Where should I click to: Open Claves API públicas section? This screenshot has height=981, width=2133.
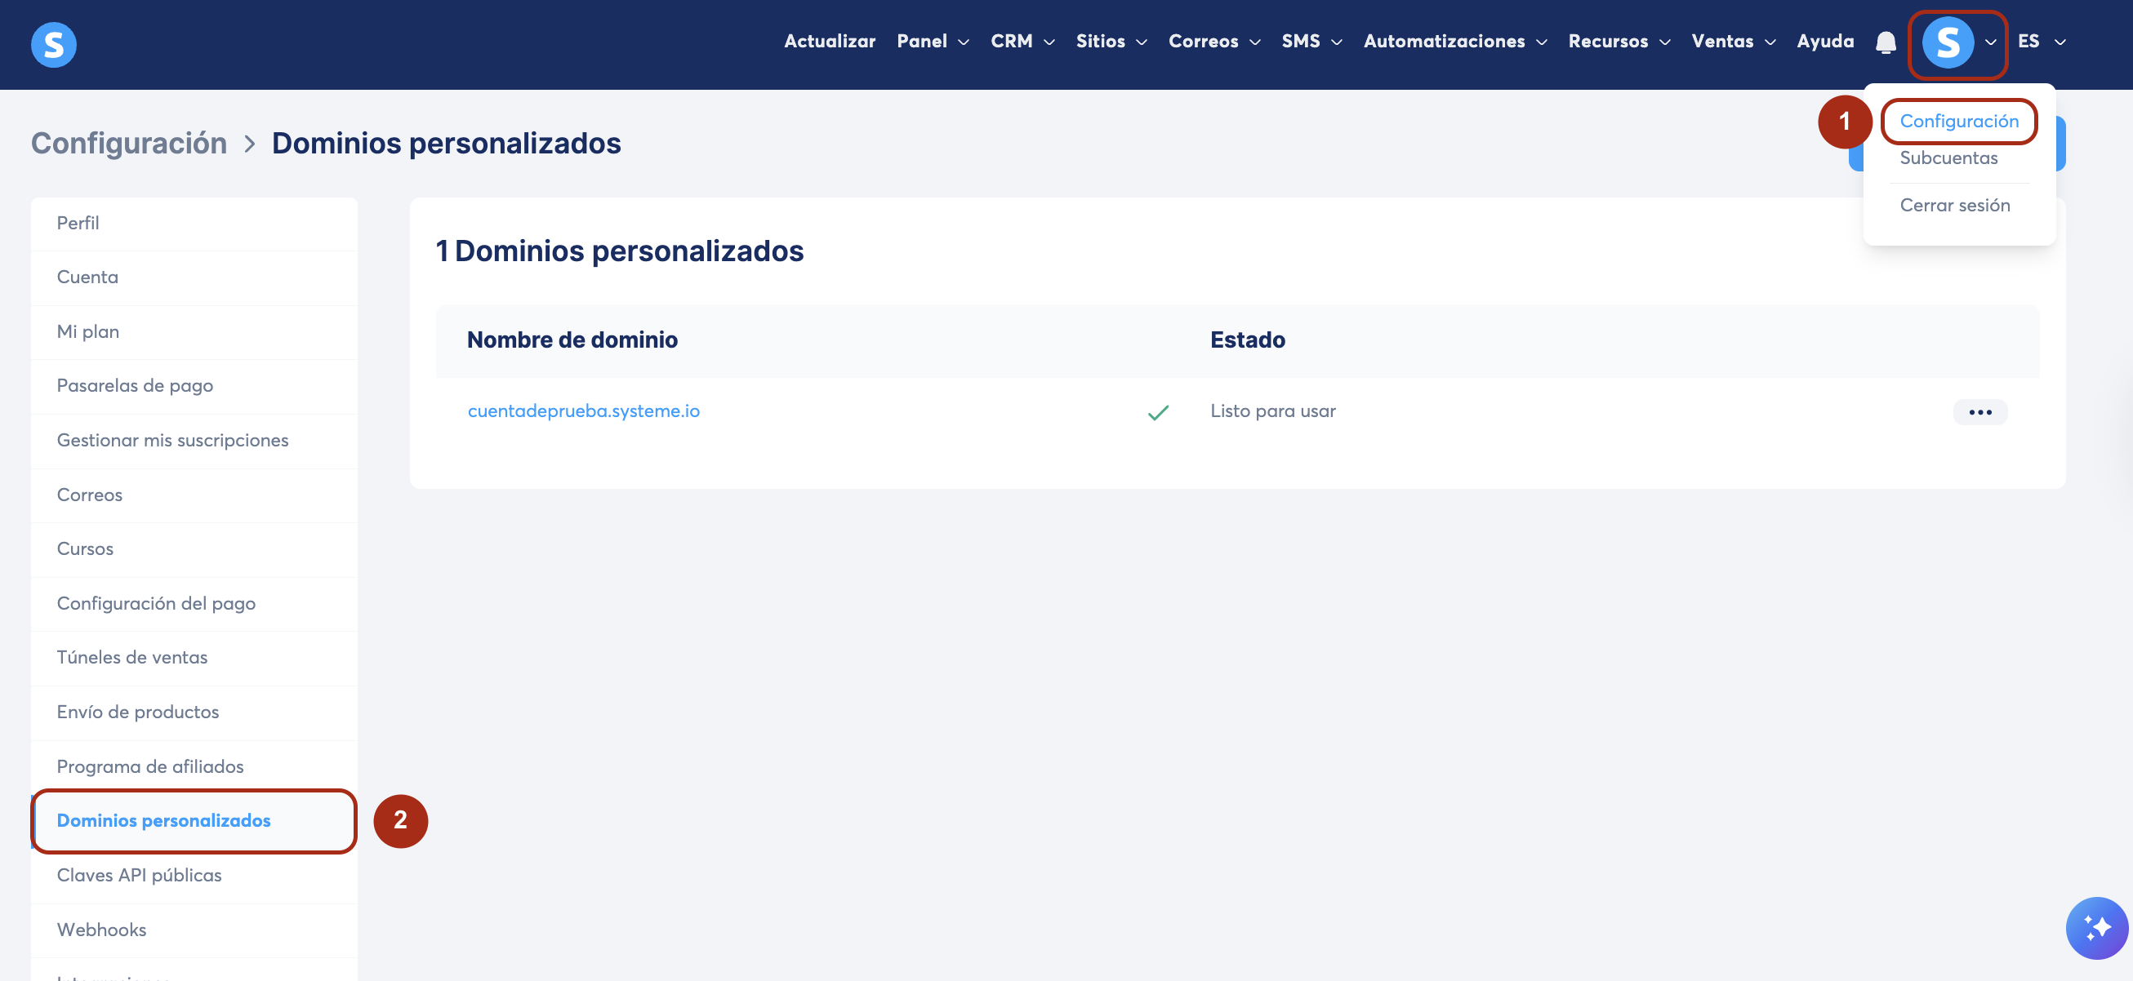point(139,874)
